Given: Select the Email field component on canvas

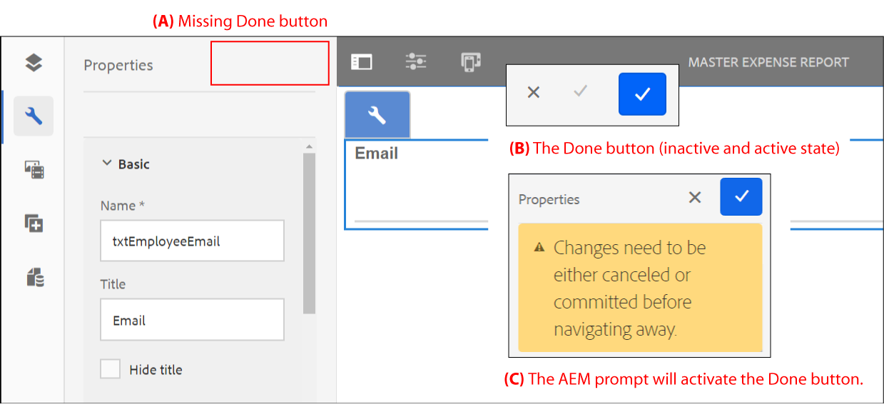Looking at the screenshot, I should (614, 184).
